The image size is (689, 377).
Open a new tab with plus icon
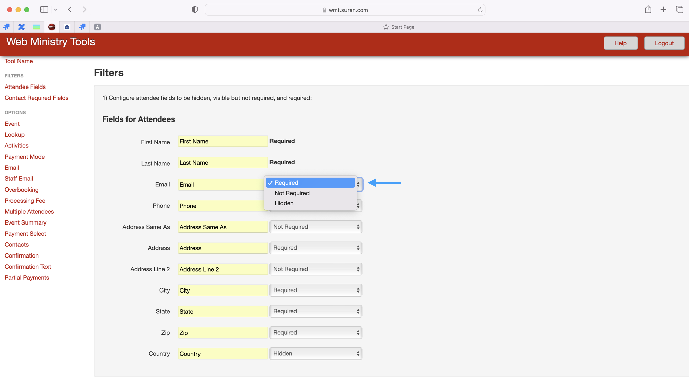[663, 10]
